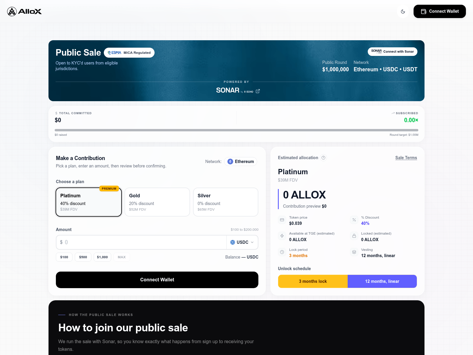Open Sonar external link icon
This screenshot has width=473, height=355.
click(258, 91)
